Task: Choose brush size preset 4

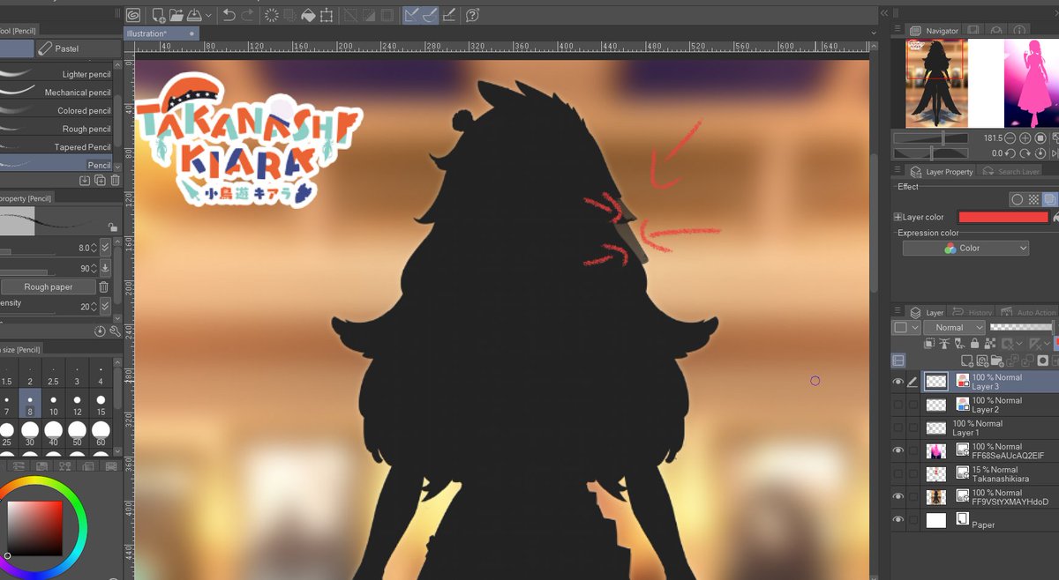Action: coord(101,374)
